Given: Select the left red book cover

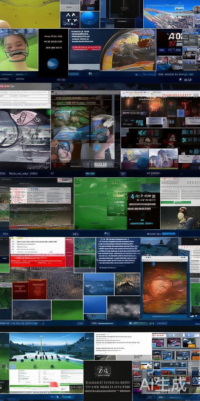Looking at the screenshot, I should (20, 290).
